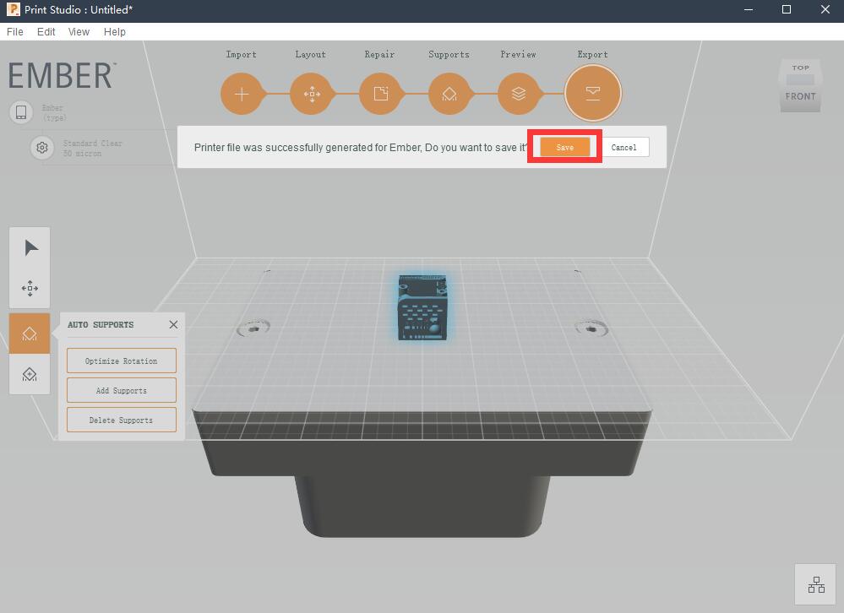
Task: Click the Ember printer device icon
Action: coord(21,112)
